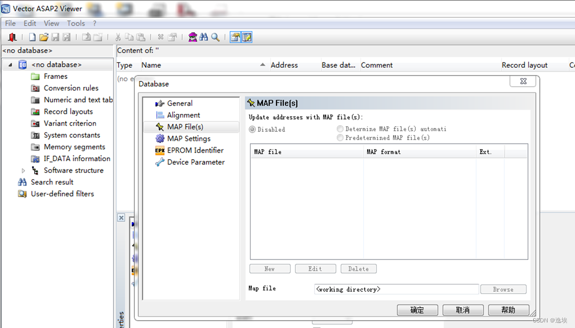Close the Database dialog
The width and height of the screenshot is (575, 328).
tap(523, 81)
